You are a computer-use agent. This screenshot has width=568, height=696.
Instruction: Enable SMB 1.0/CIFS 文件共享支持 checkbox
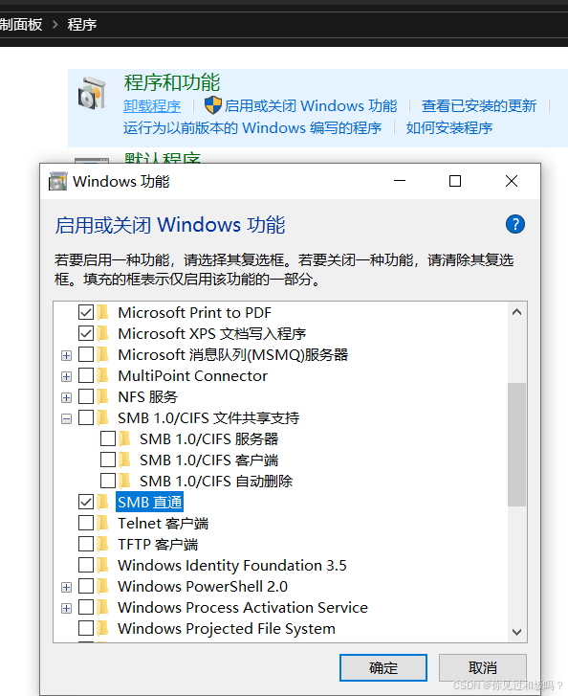point(86,417)
